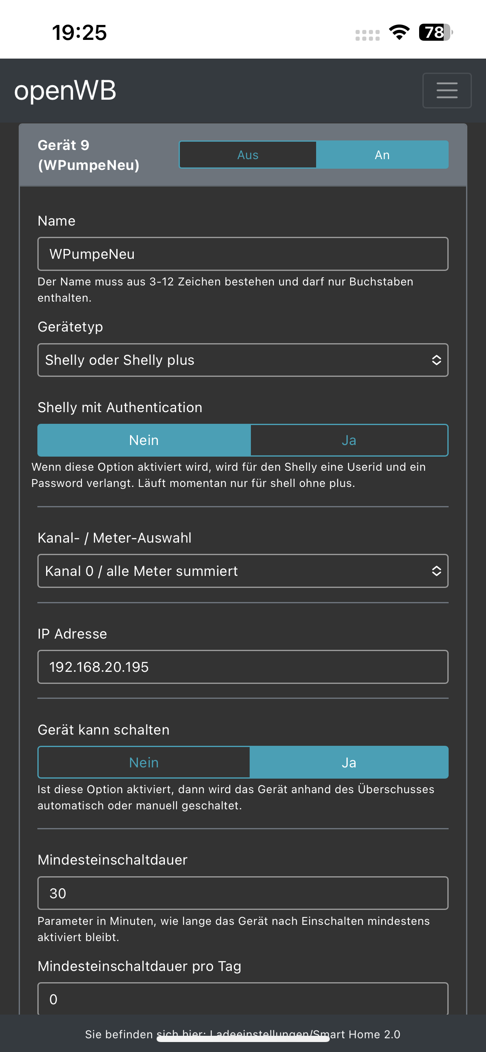Viewport: 486px width, 1052px height.
Task: Tap the Wi-Fi status icon
Action: (x=399, y=32)
